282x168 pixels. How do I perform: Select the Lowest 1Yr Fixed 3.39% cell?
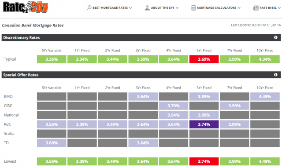point(82,161)
